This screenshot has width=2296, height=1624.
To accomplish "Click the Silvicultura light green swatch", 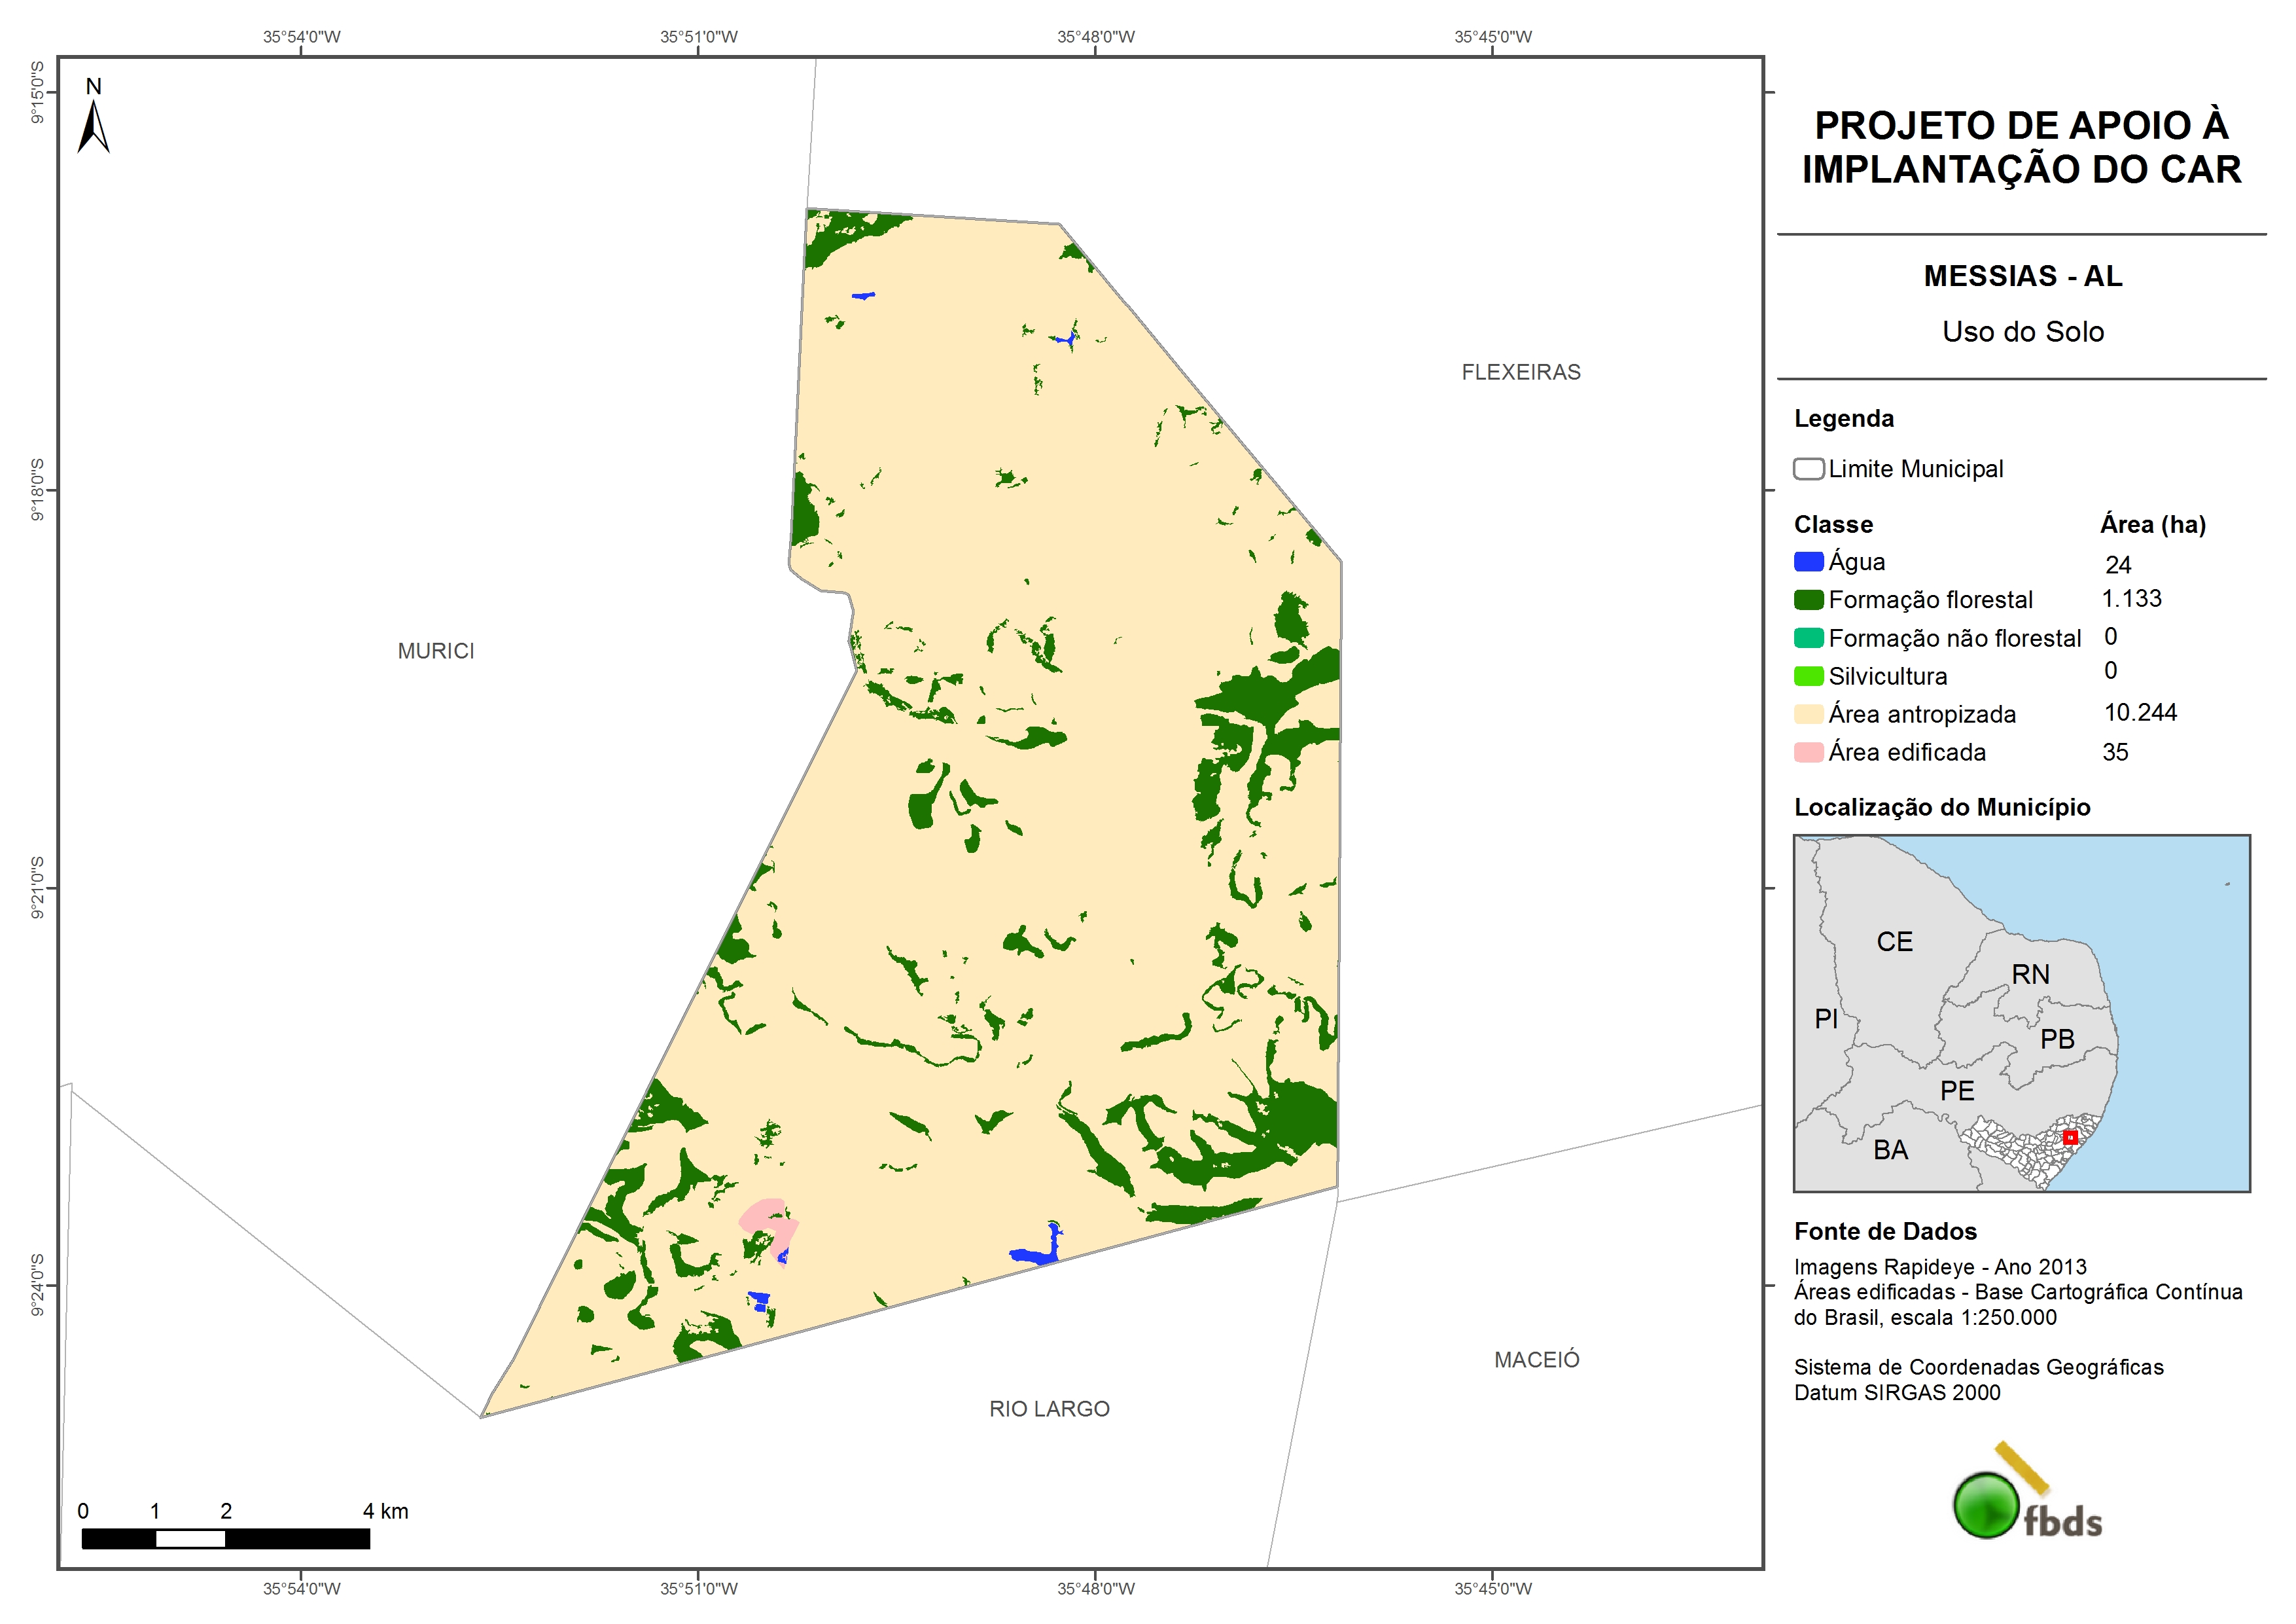I will (1808, 676).
